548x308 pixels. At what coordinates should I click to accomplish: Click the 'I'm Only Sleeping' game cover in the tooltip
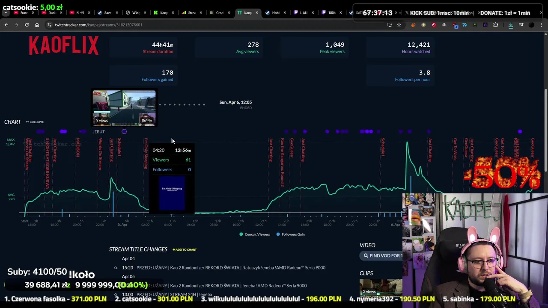[x=172, y=193]
